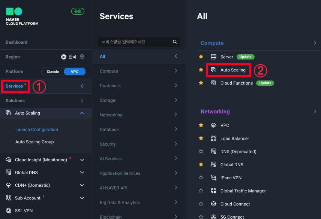Viewport: 321px width, 219px height.
Task: Click the Sub Account sidebar icon
Action: point(8,198)
